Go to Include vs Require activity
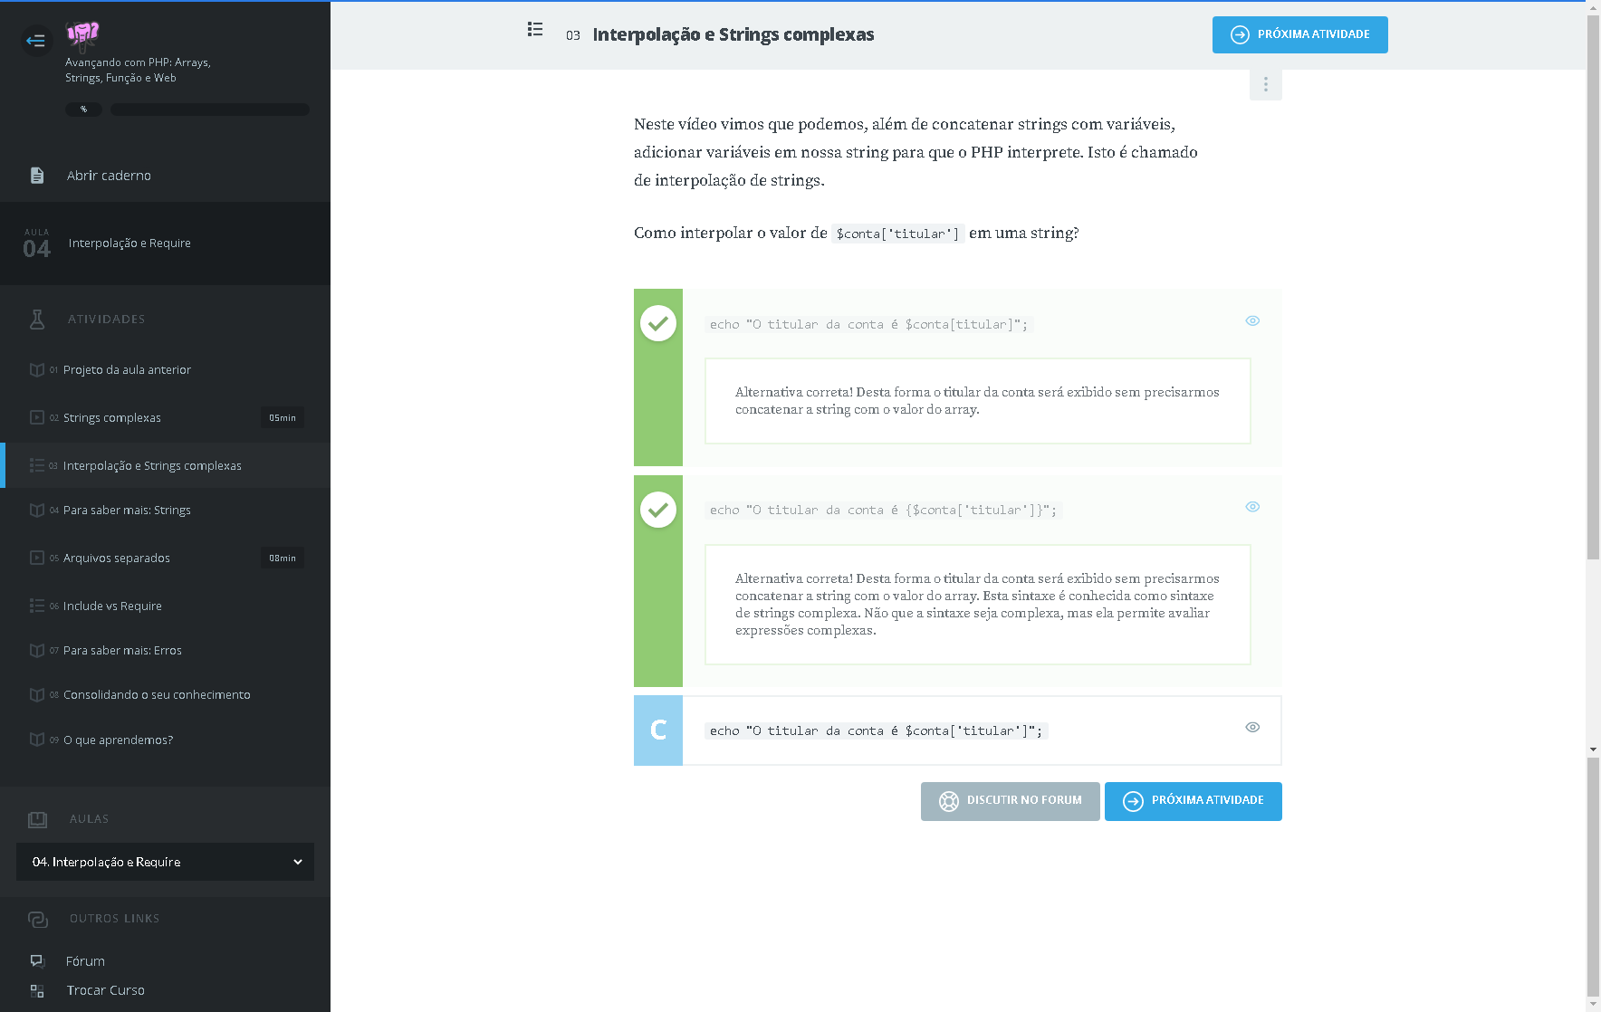 coord(112,606)
